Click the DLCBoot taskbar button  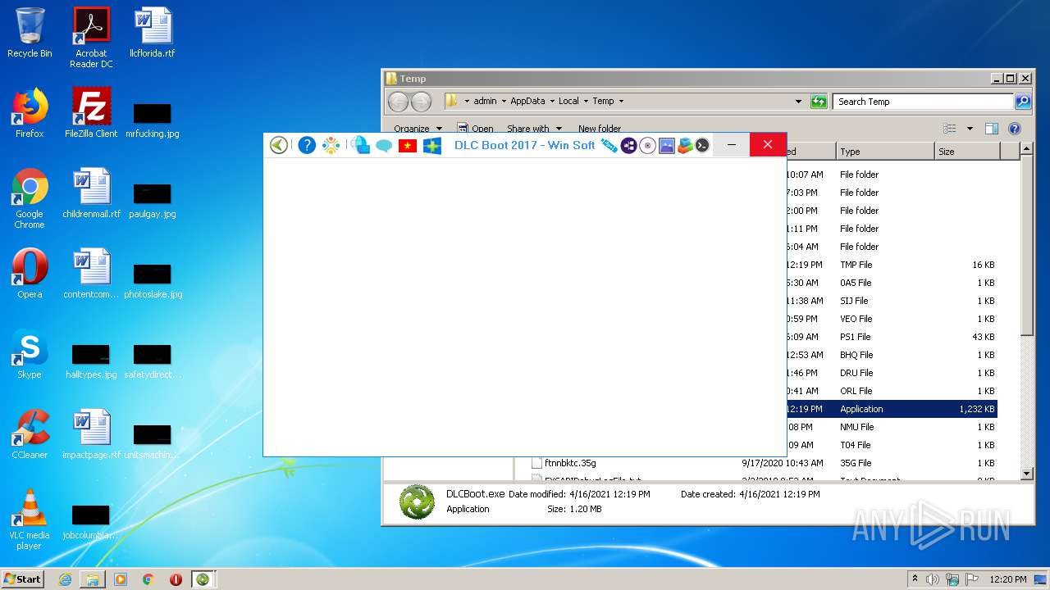pyautogui.click(x=202, y=579)
